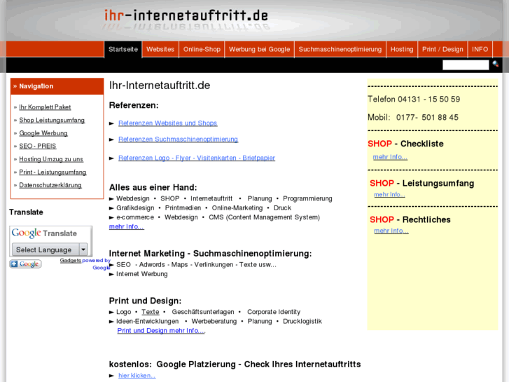
Task: Click mehr Info under SHOP - Rechtliches
Action: (391, 231)
